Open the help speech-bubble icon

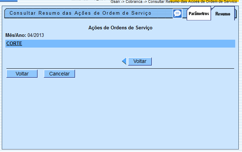pyautogui.click(x=177, y=14)
